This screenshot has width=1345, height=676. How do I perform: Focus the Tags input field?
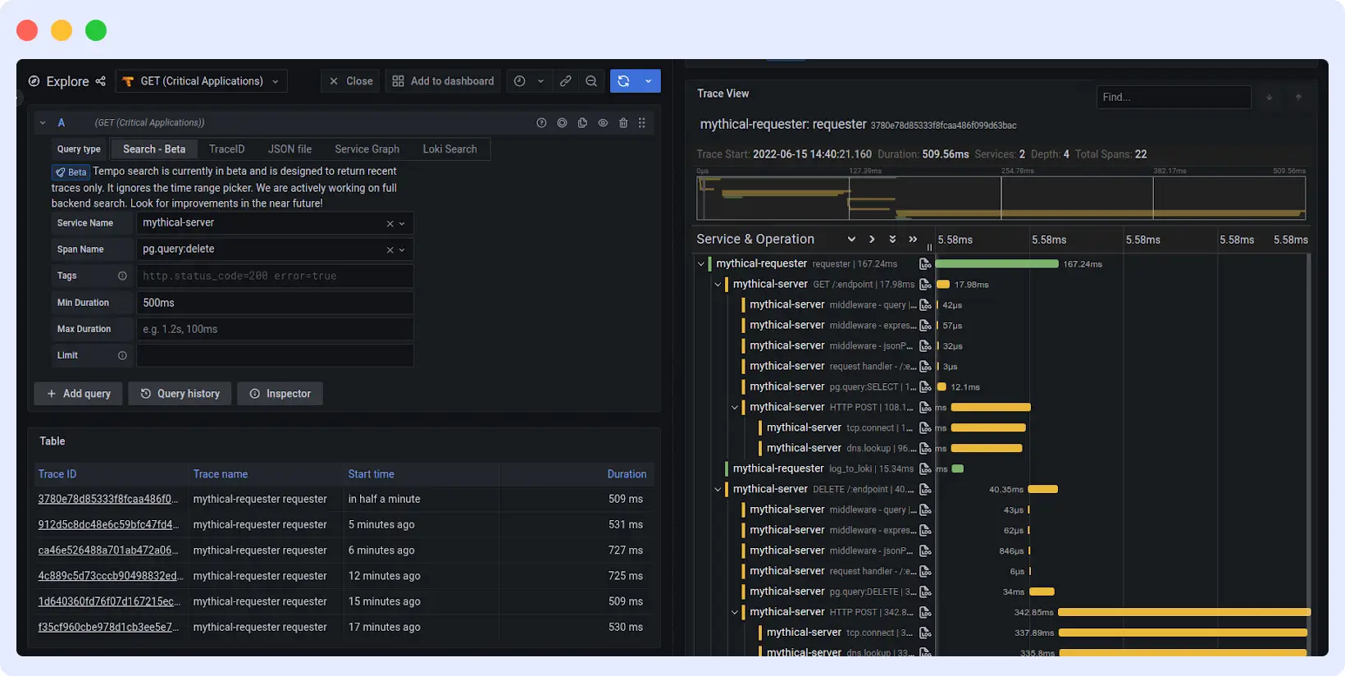click(x=275, y=276)
